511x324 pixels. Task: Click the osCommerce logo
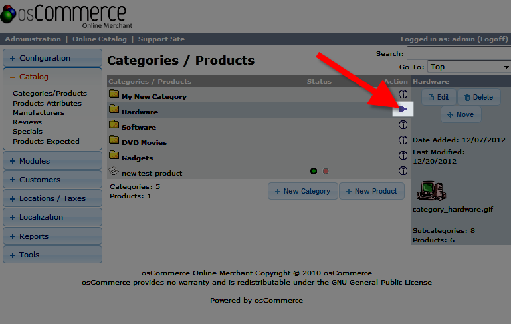point(64,15)
